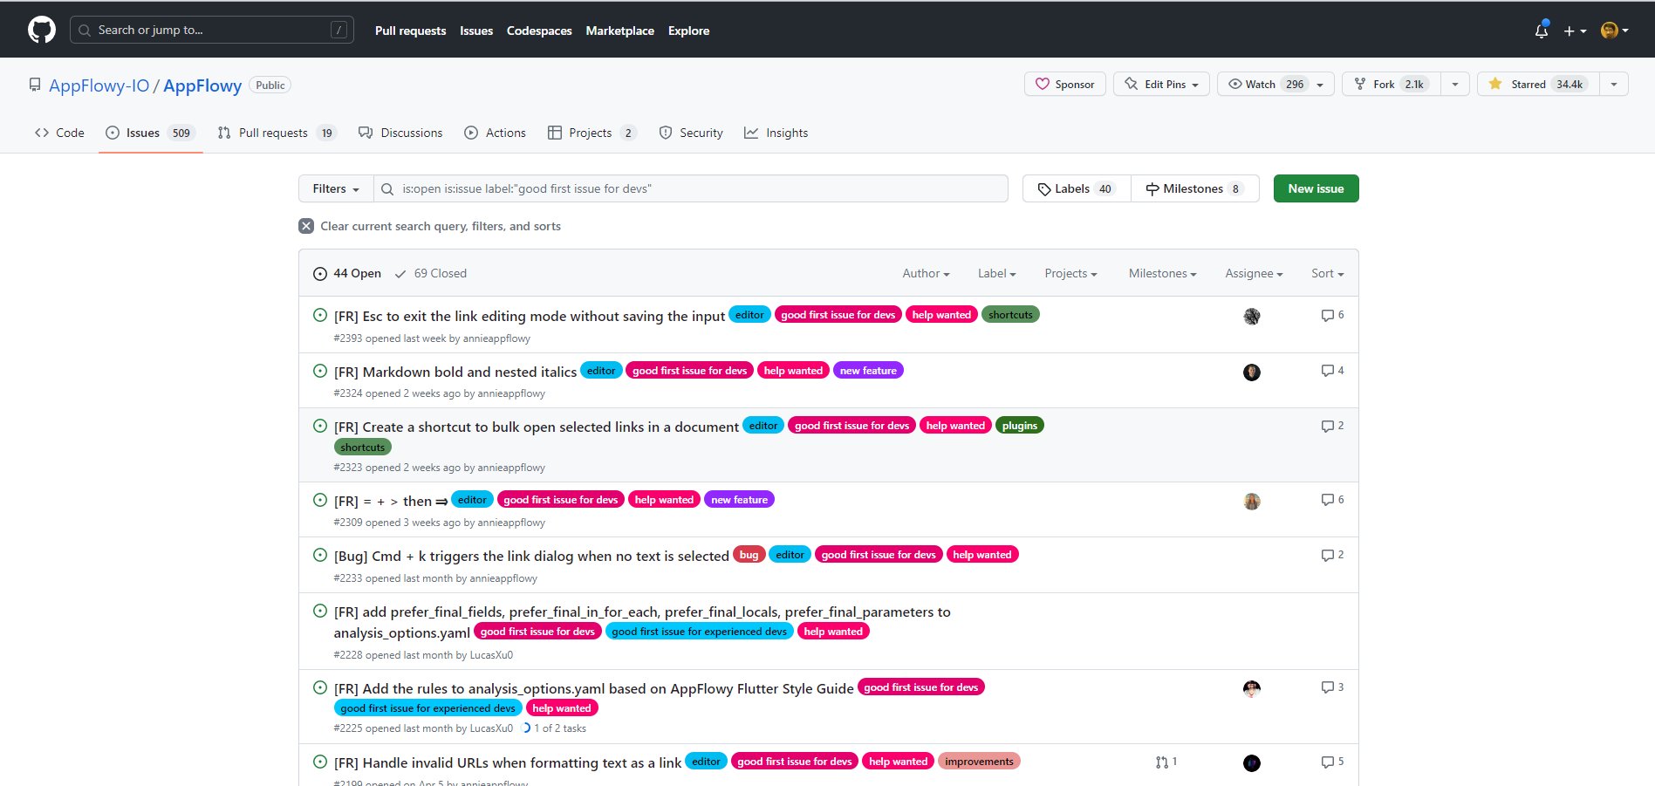1655x786 pixels.
Task: Expand the Assignee filter dropdown
Action: 1254,273
